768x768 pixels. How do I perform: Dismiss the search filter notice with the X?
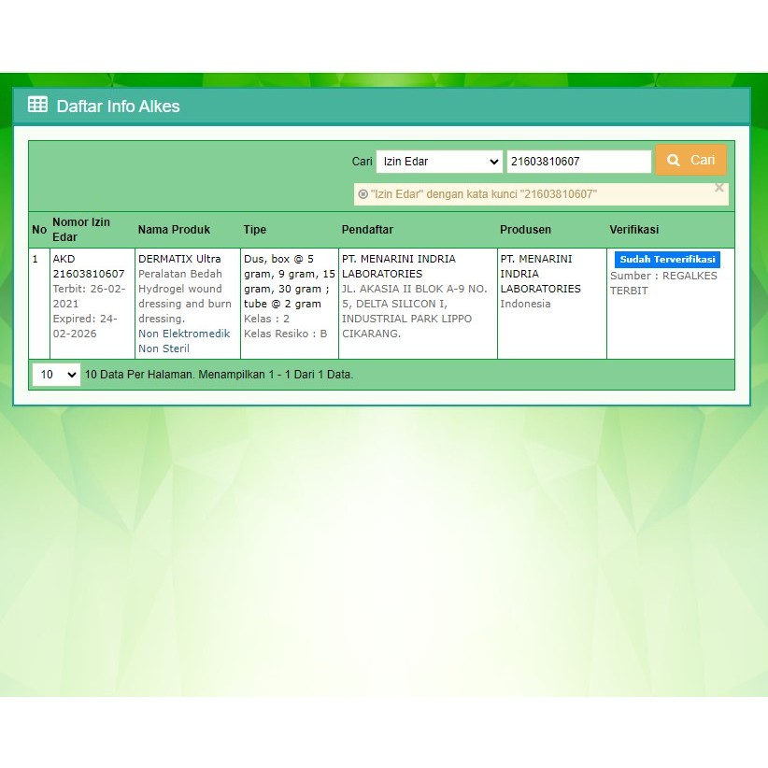719,188
